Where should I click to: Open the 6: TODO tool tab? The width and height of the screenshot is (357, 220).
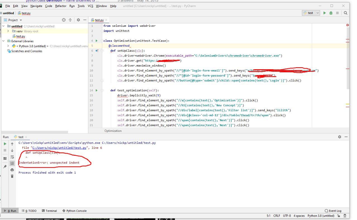pos(29,211)
